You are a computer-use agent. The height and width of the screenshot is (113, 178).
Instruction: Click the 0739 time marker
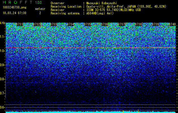point(155,24)
